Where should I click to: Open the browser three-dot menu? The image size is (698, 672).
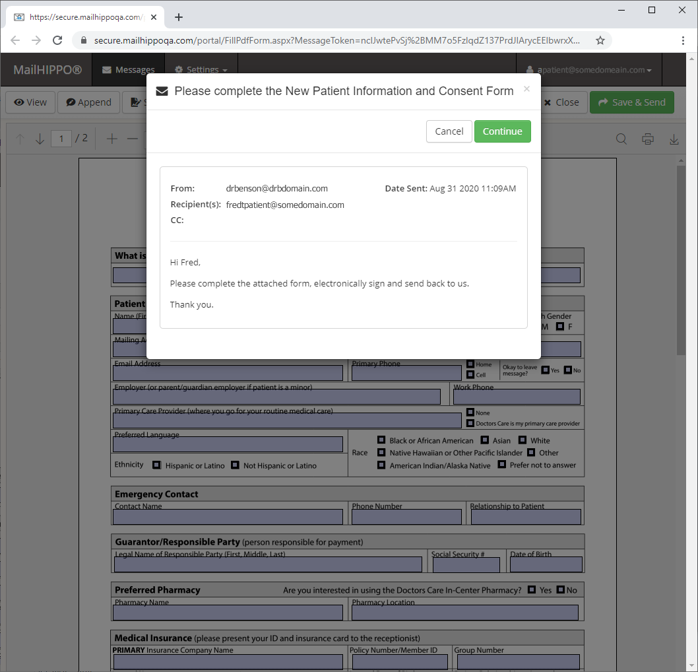pyautogui.click(x=683, y=40)
